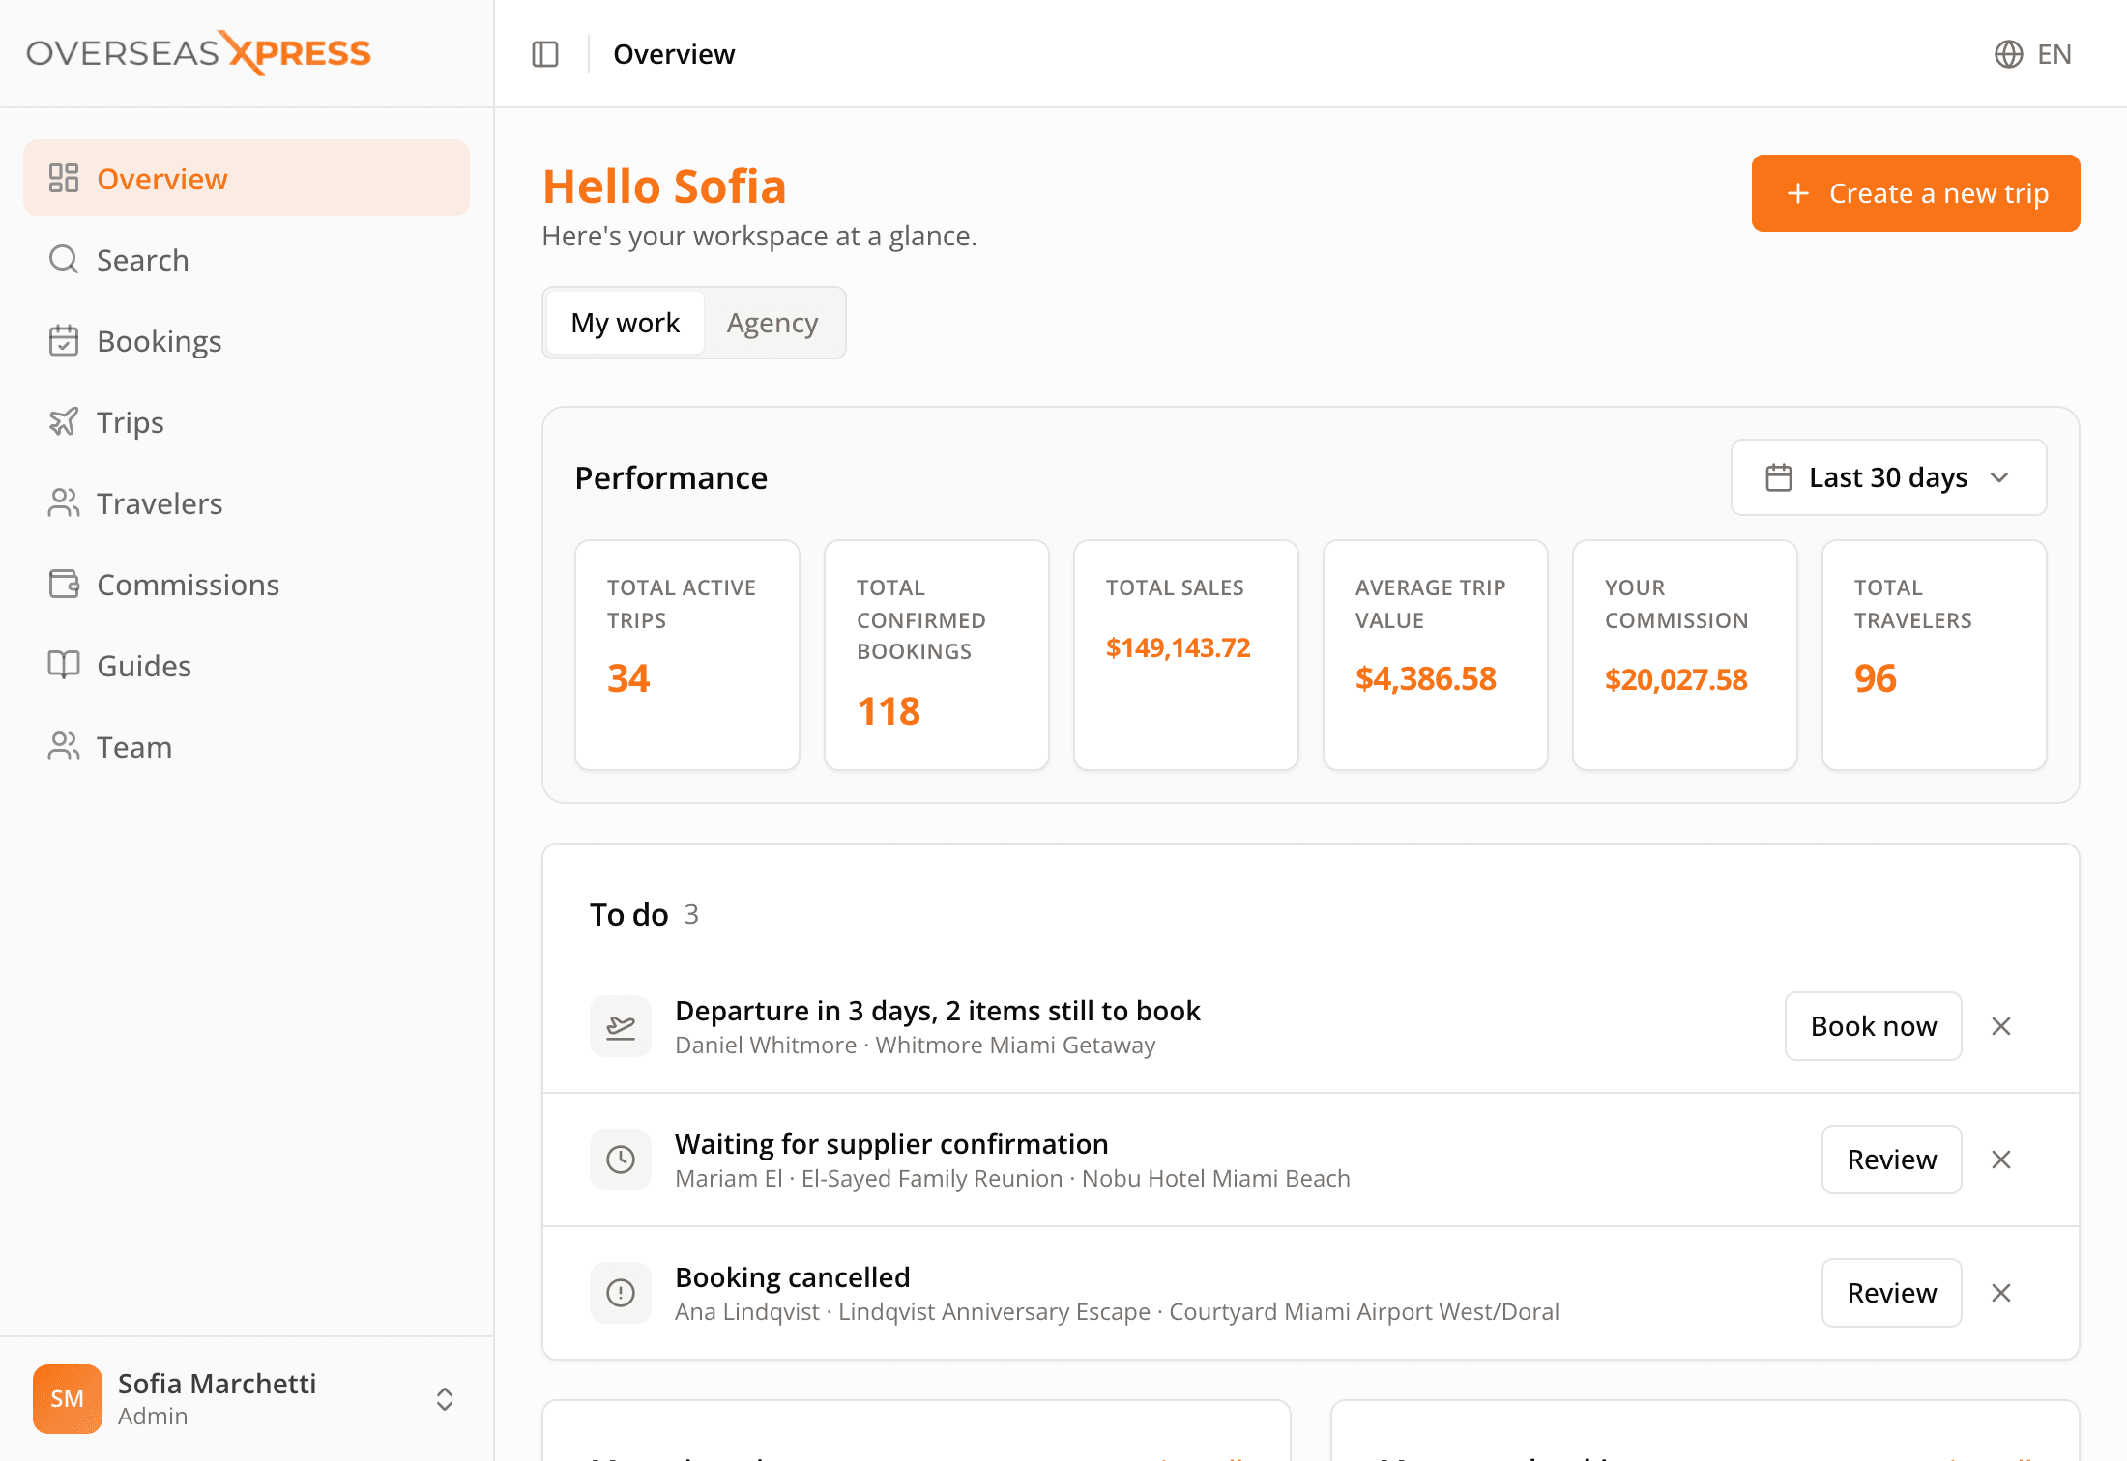Image resolution: width=2127 pixels, height=1461 pixels.
Task: Click the Total Travelers card
Action: point(1935,655)
